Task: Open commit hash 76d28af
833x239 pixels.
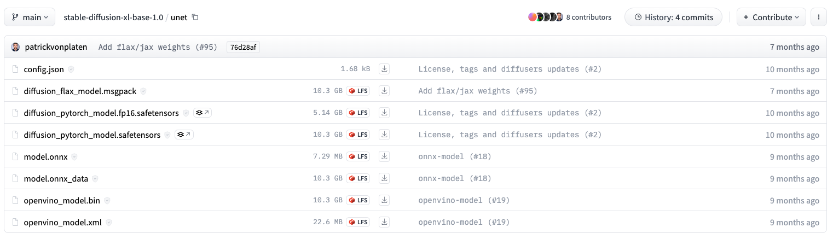Action: [243, 47]
